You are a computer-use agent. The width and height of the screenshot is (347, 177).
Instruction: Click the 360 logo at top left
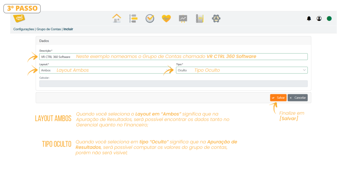tap(19, 18)
